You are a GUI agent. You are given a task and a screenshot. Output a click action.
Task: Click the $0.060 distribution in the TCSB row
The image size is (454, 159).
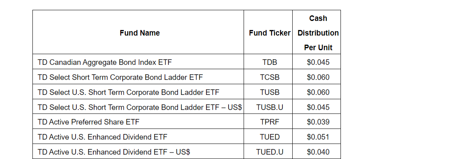click(x=318, y=77)
